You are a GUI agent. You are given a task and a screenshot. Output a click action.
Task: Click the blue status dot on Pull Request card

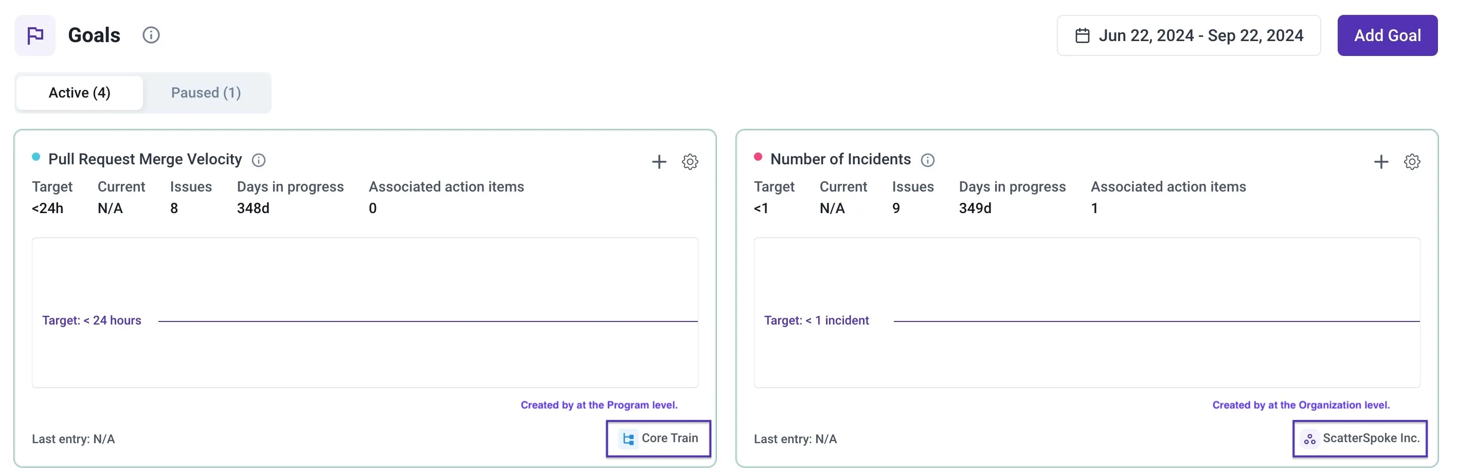(36, 157)
